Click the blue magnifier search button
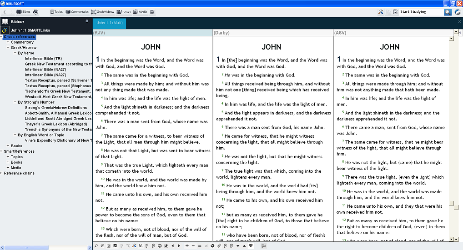Screen dimensions: 463x250 pyautogui.click(x=448, y=12)
